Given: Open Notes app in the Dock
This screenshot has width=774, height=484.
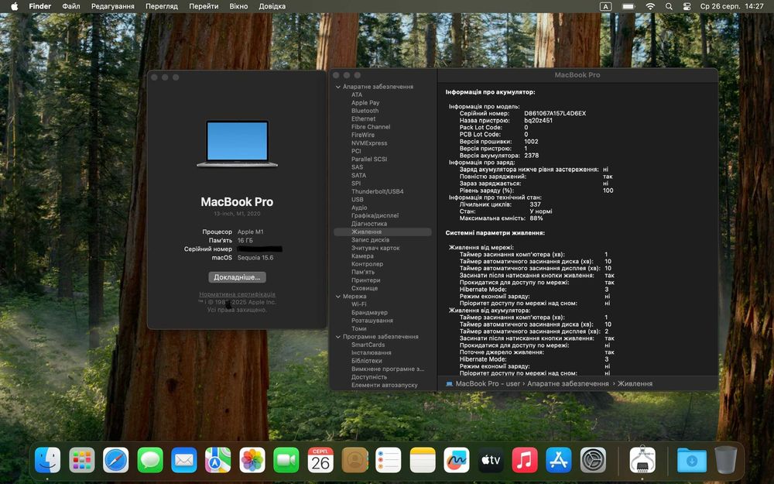Looking at the screenshot, I should coord(423,460).
